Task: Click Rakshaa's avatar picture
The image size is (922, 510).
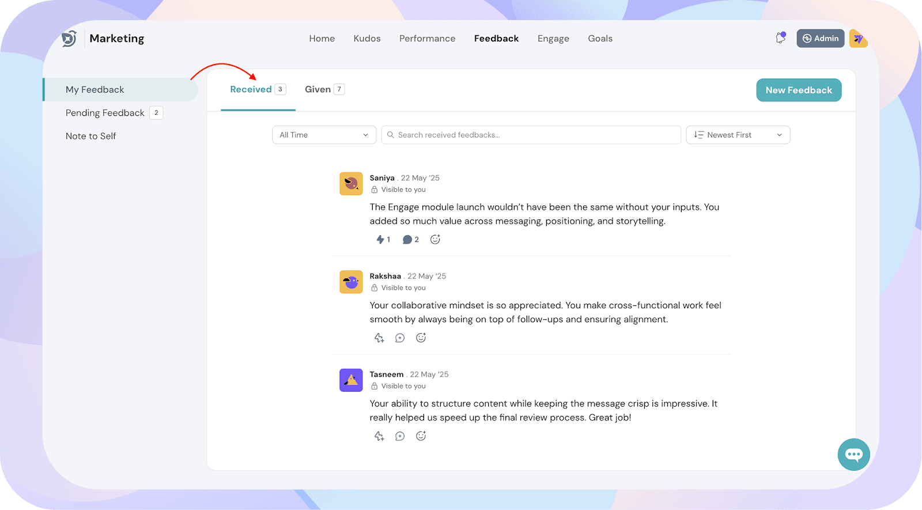Action: click(351, 282)
